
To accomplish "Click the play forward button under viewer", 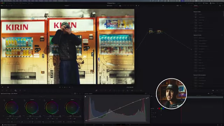I will click(x=67, y=87).
